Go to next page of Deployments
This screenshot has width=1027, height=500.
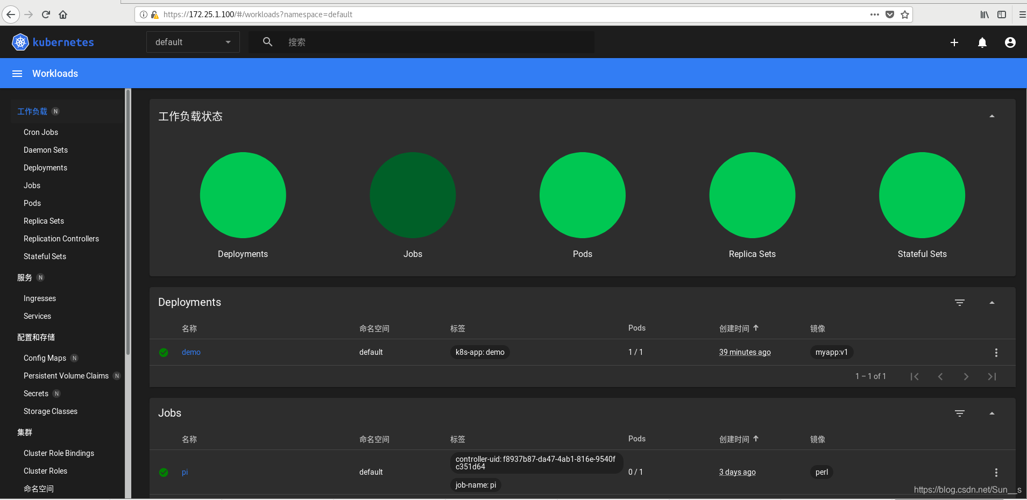click(x=966, y=377)
